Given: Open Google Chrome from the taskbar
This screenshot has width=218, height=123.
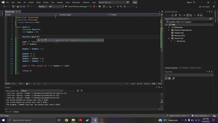Looking at the screenshot, I should (x=66, y=120).
